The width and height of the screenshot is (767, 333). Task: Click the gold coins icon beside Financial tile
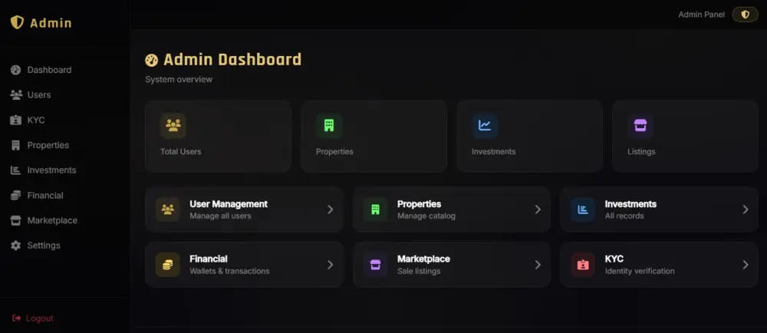coord(168,265)
